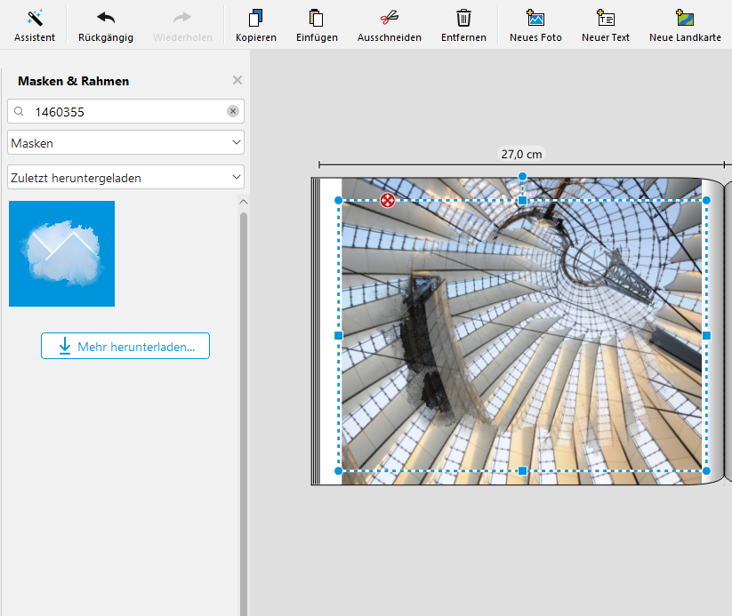The image size is (732, 616).
Task: Click the Einfügen paste icon
Action: [x=317, y=25]
